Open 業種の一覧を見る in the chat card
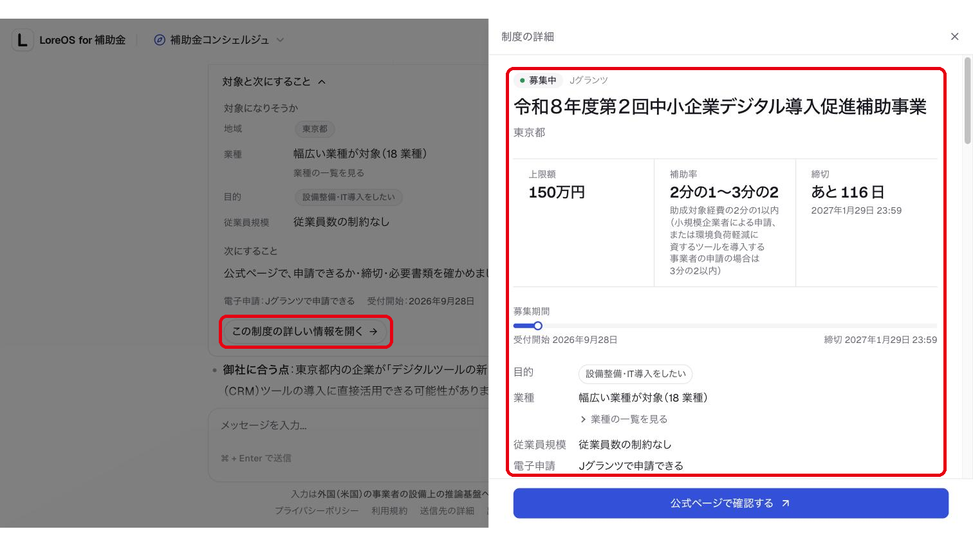The image size is (973, 547). coord(329,173)
